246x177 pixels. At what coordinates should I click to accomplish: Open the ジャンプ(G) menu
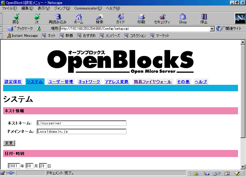pos(62,8)
